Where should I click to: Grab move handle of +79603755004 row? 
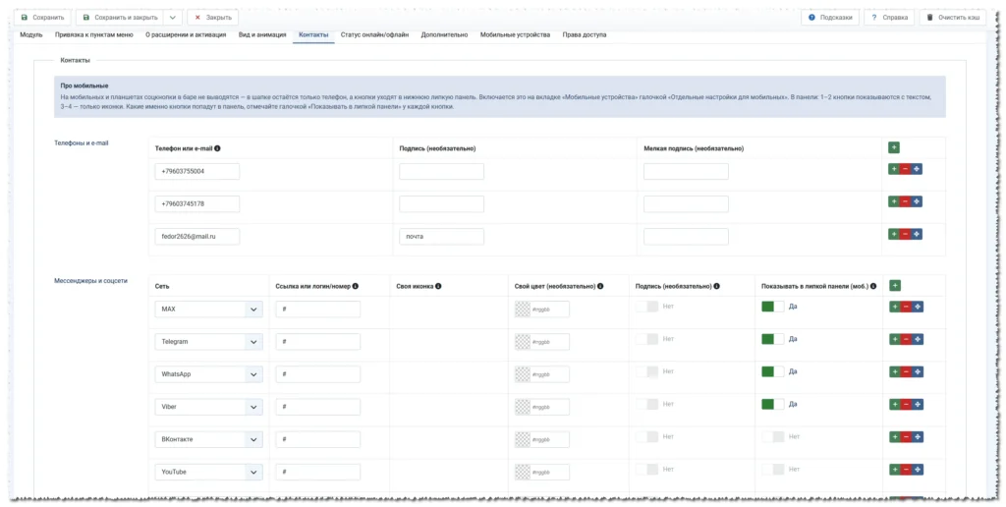click(917, 169)
